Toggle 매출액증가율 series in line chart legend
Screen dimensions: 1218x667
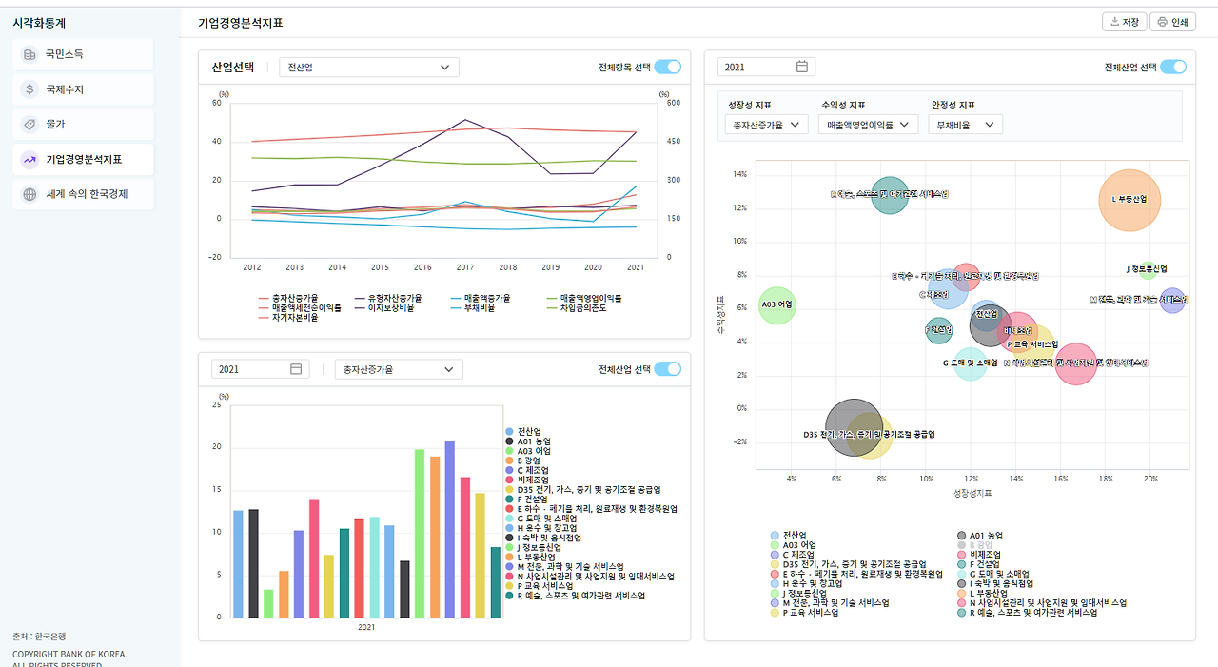pyautogui.click(x=481, y=299)
